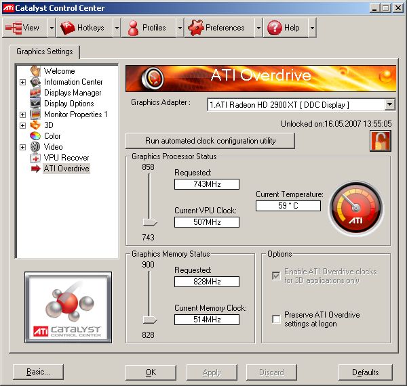The image size is (407, 386).
Task: Open the View dropdown arrow
Action: tap(52, 28)
